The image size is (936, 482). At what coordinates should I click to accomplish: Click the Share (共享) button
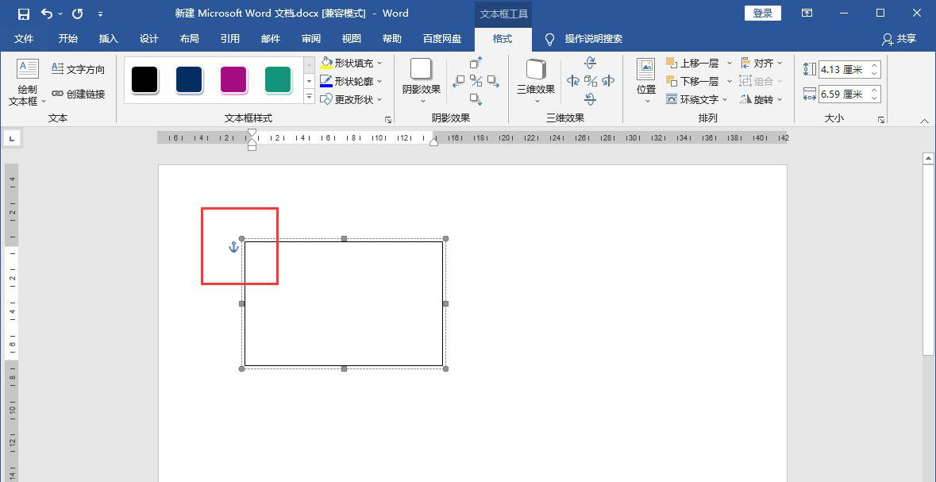[x=899, y=39]
